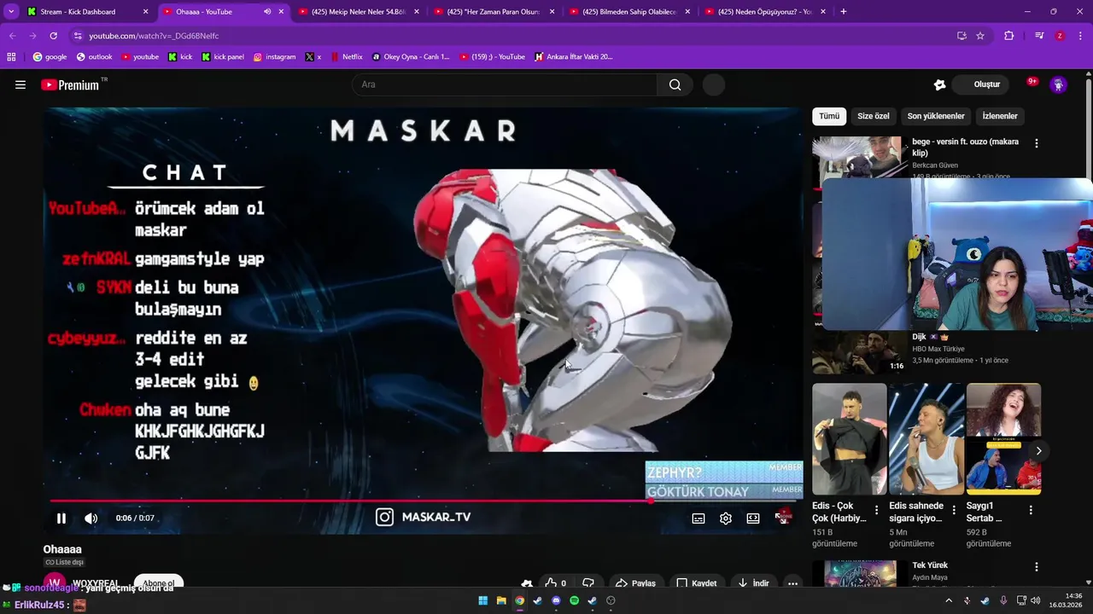This screenshot has height=614, width=1093.
Task: Open Spotify from the taskbar
Action: (574, 600)
